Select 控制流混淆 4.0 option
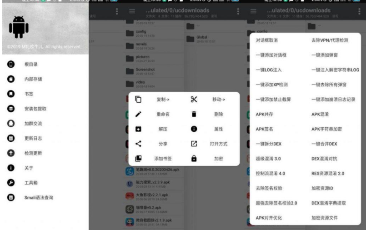366x230 pixels. pyautogui.click(x=271, y=174)
